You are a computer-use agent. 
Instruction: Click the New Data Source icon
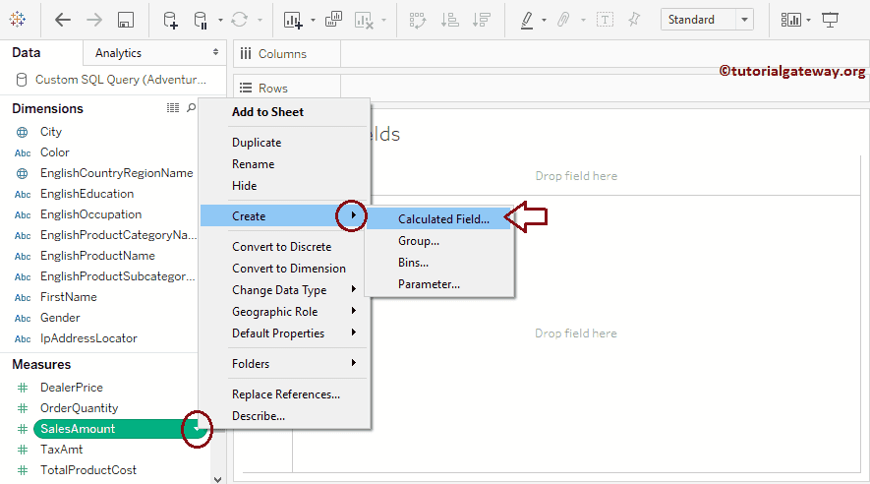click(x=170, y=20)
